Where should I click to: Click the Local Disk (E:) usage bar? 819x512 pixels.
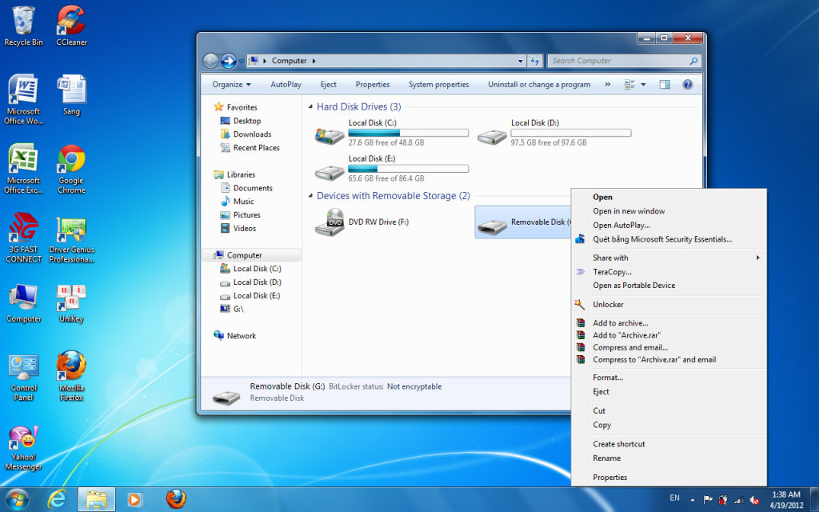click(x=408, y=169)
